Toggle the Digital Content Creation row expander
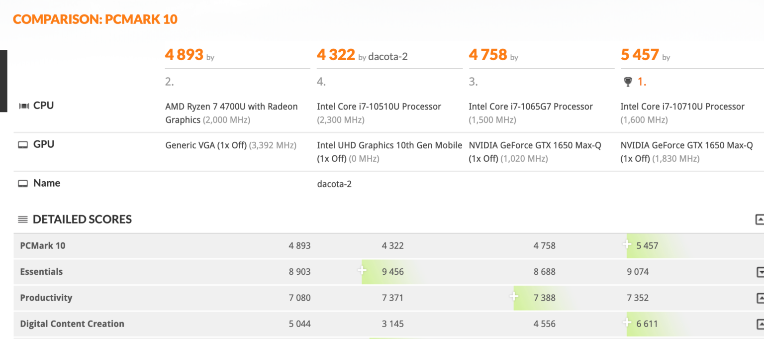This screenshot has width=764, height=339. (x=760, y=324)
